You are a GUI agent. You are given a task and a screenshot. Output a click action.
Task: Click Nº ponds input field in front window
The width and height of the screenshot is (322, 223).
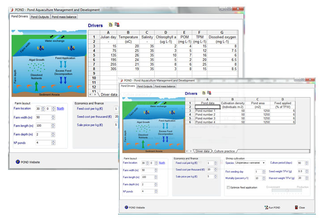148,191
